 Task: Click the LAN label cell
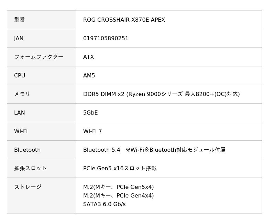point(20,113)
